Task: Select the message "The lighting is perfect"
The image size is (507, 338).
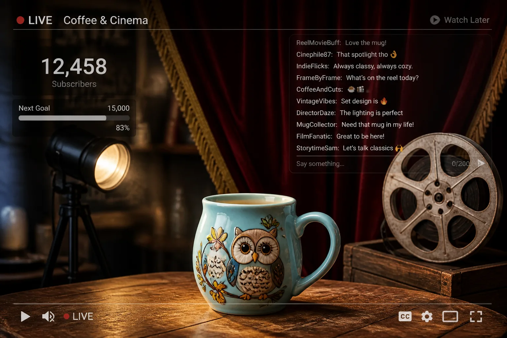Action: coord(371,113)
